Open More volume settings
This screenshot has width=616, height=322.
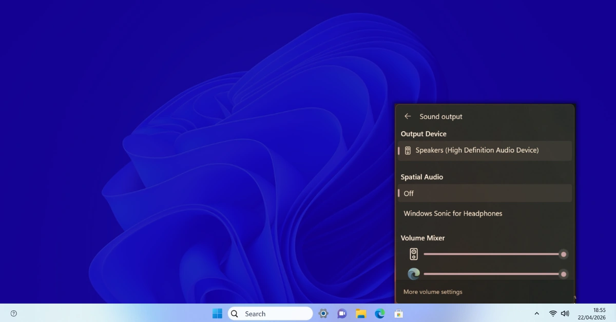(433, 291)
